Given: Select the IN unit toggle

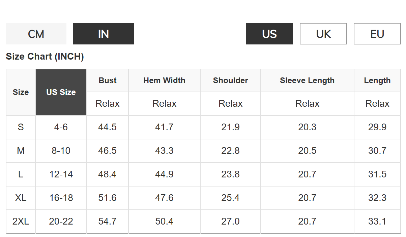Looking at the screenshot, I should pyautogui.click(x=103, y=34).
